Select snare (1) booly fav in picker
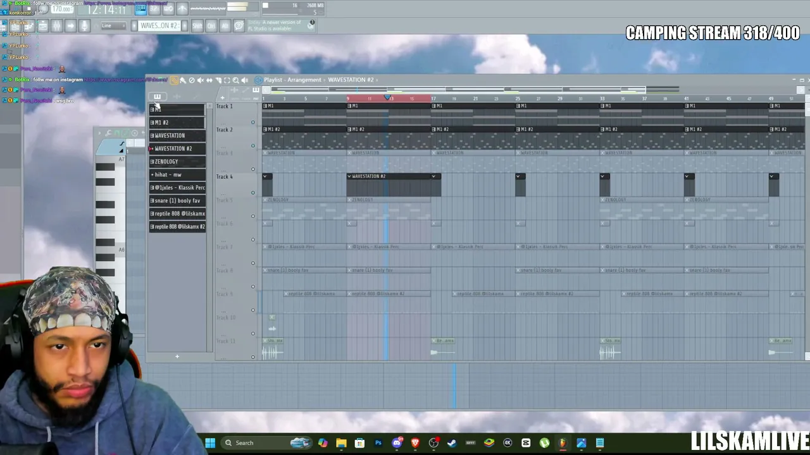Screen dimensions: 810x455 point(177,201)
